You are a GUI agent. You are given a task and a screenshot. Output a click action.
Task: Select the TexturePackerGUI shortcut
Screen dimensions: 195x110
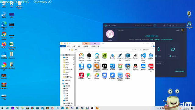[128, 57]
